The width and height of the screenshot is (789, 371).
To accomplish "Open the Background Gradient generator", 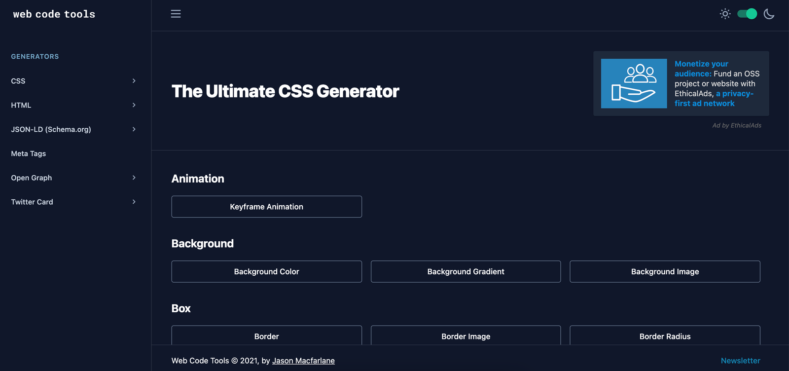I will [466, 271].
